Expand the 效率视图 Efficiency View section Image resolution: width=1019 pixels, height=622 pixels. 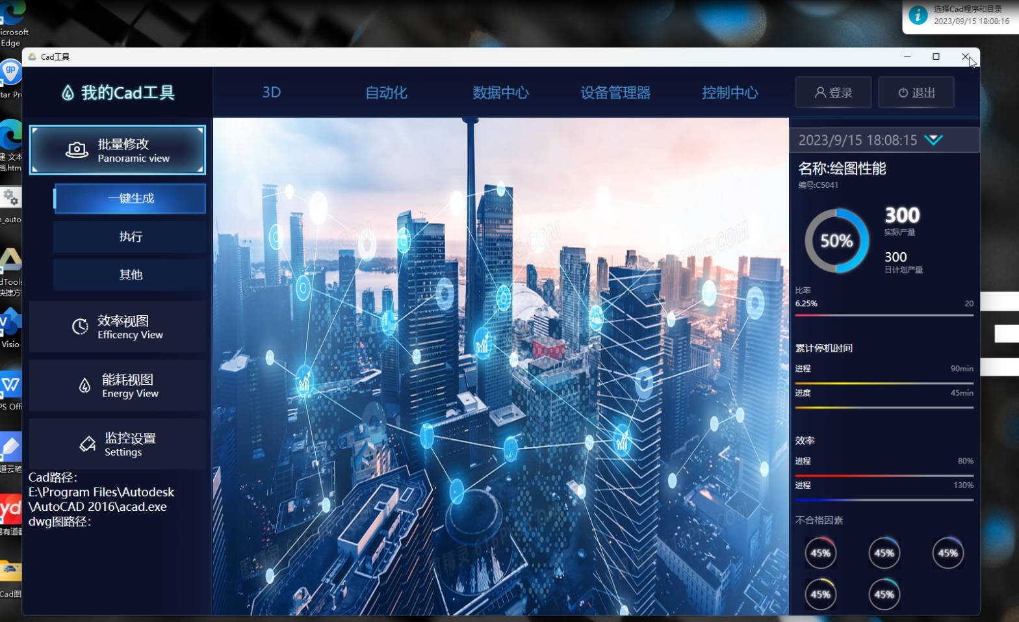tap(118, 327)
